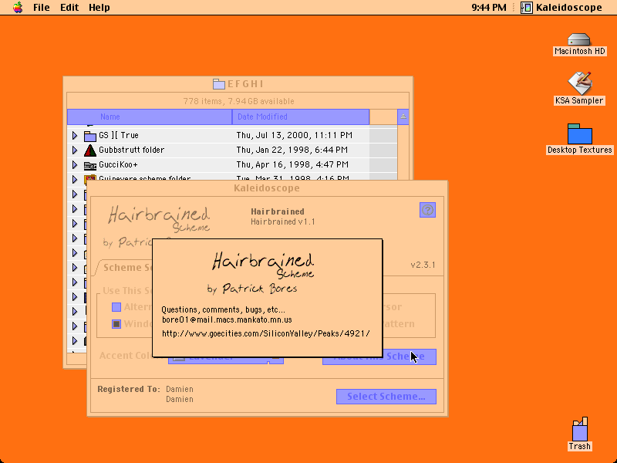
Task: Click the About This Scheme button
Action: click(410, 357)
